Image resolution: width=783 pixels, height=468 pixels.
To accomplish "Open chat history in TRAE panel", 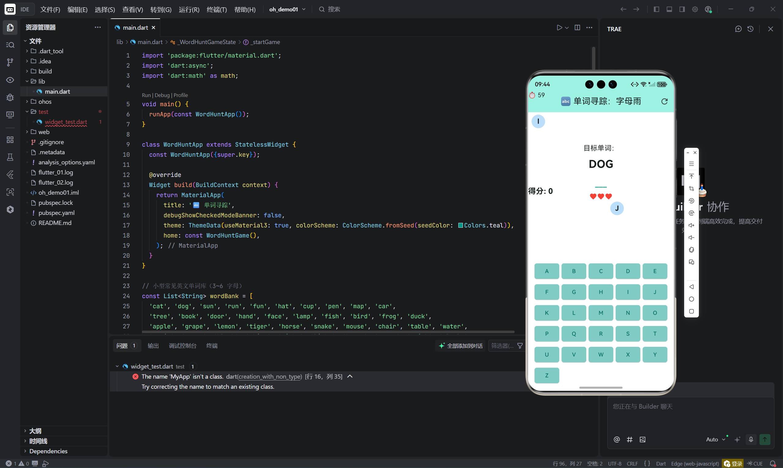I will pos(750,29).
